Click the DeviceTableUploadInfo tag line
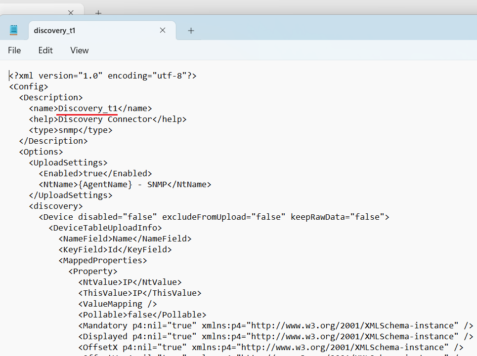 (105, 228)
